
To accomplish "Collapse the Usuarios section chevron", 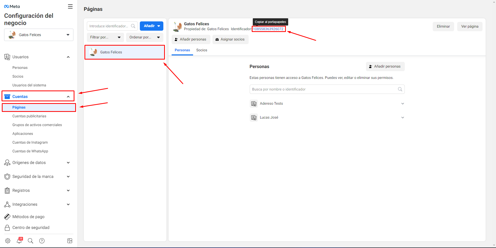I will [68, 57].
